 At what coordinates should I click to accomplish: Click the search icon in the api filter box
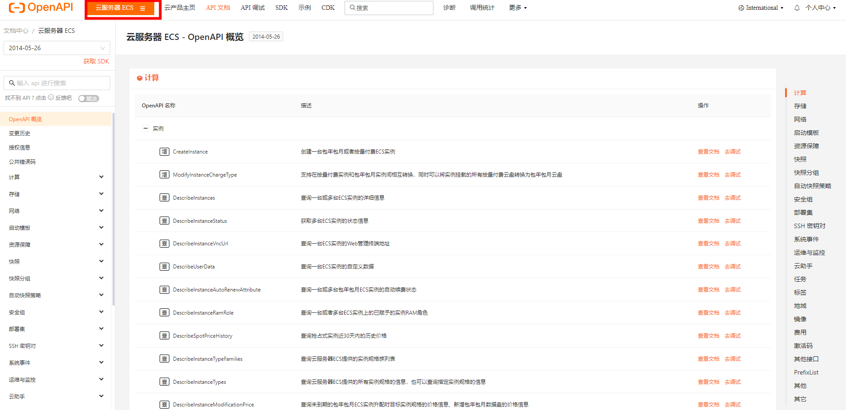[12, 83]
